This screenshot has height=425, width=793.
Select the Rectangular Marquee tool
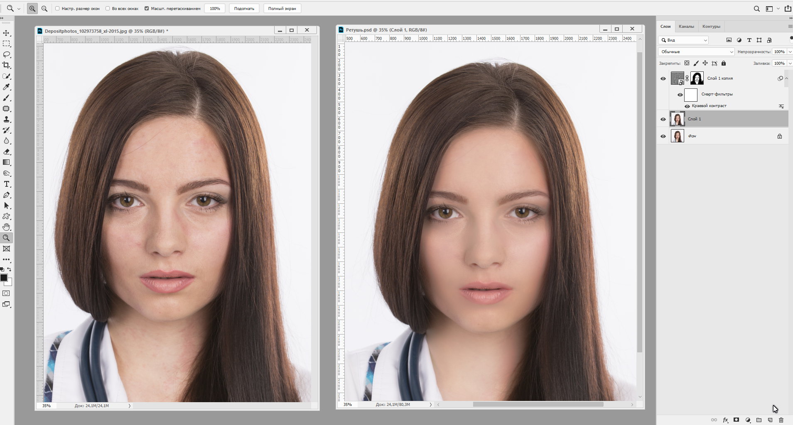tap(6, 44)
